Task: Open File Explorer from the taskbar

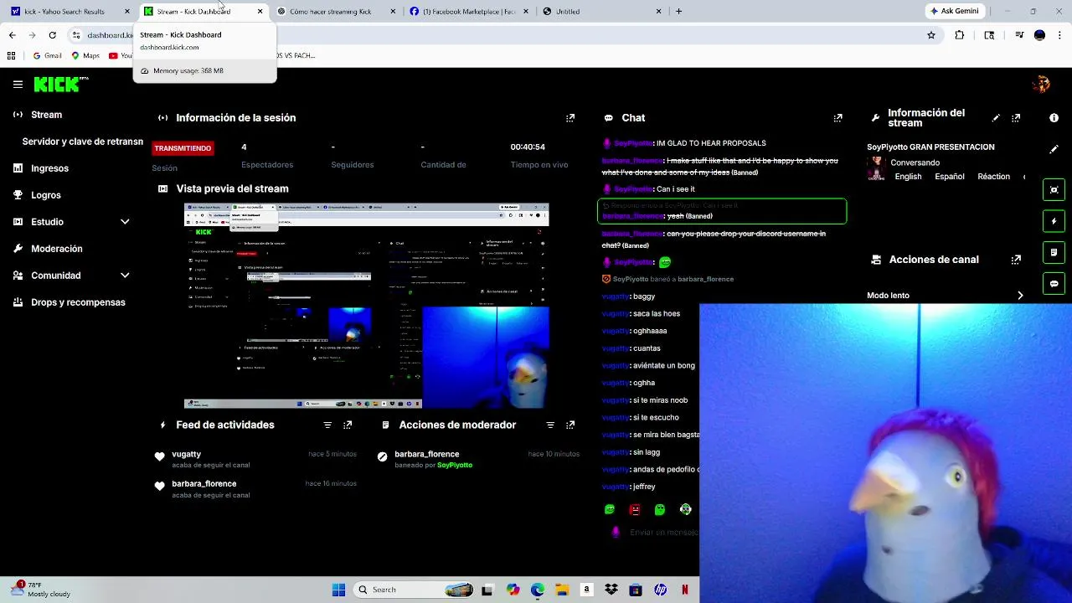Action: (x=562, y=590)
